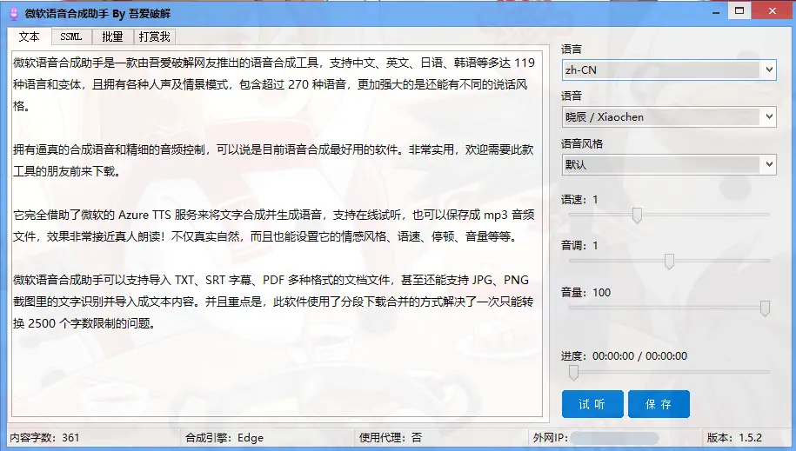Minimize the window
796x451 pixels.
[x=716, y=11]
